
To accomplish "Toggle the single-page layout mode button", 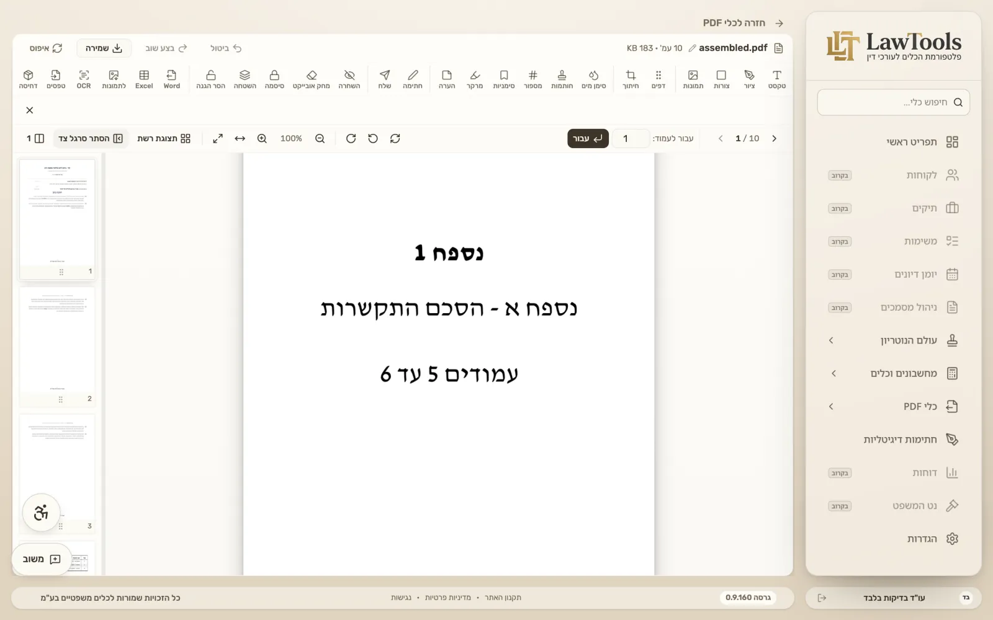I will (35, 138).
